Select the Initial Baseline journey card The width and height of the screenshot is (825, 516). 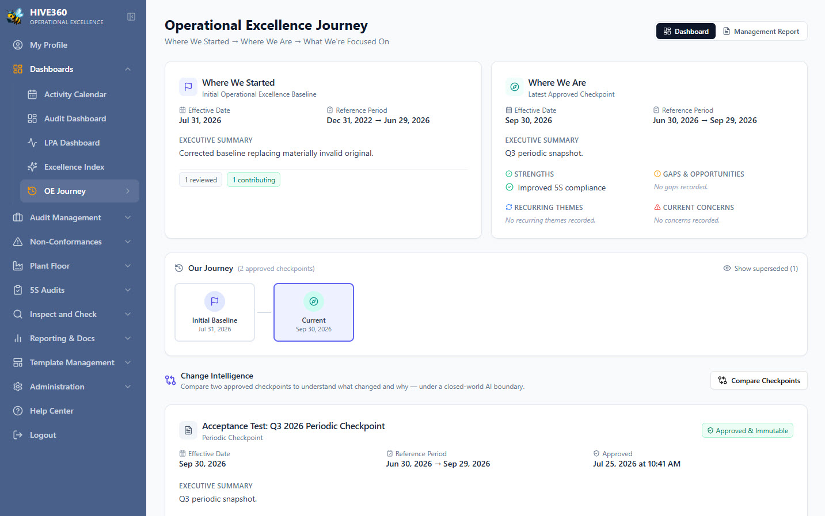[x=215, y=312]
